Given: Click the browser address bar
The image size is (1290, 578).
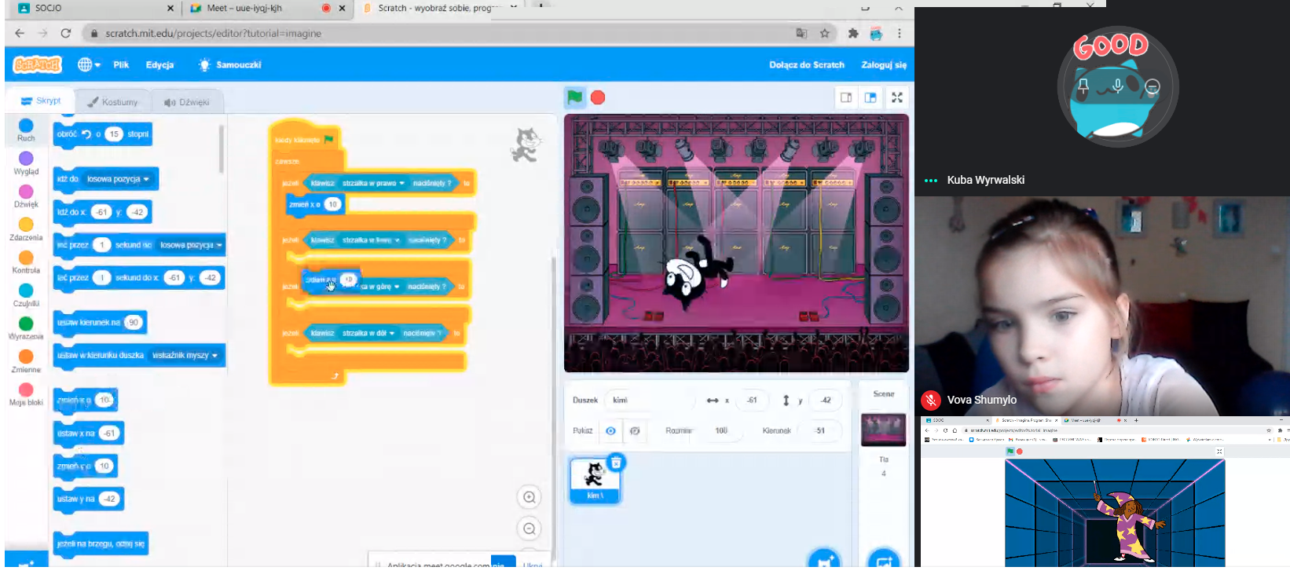Looking at the screenshot, I should click(440, 33).
